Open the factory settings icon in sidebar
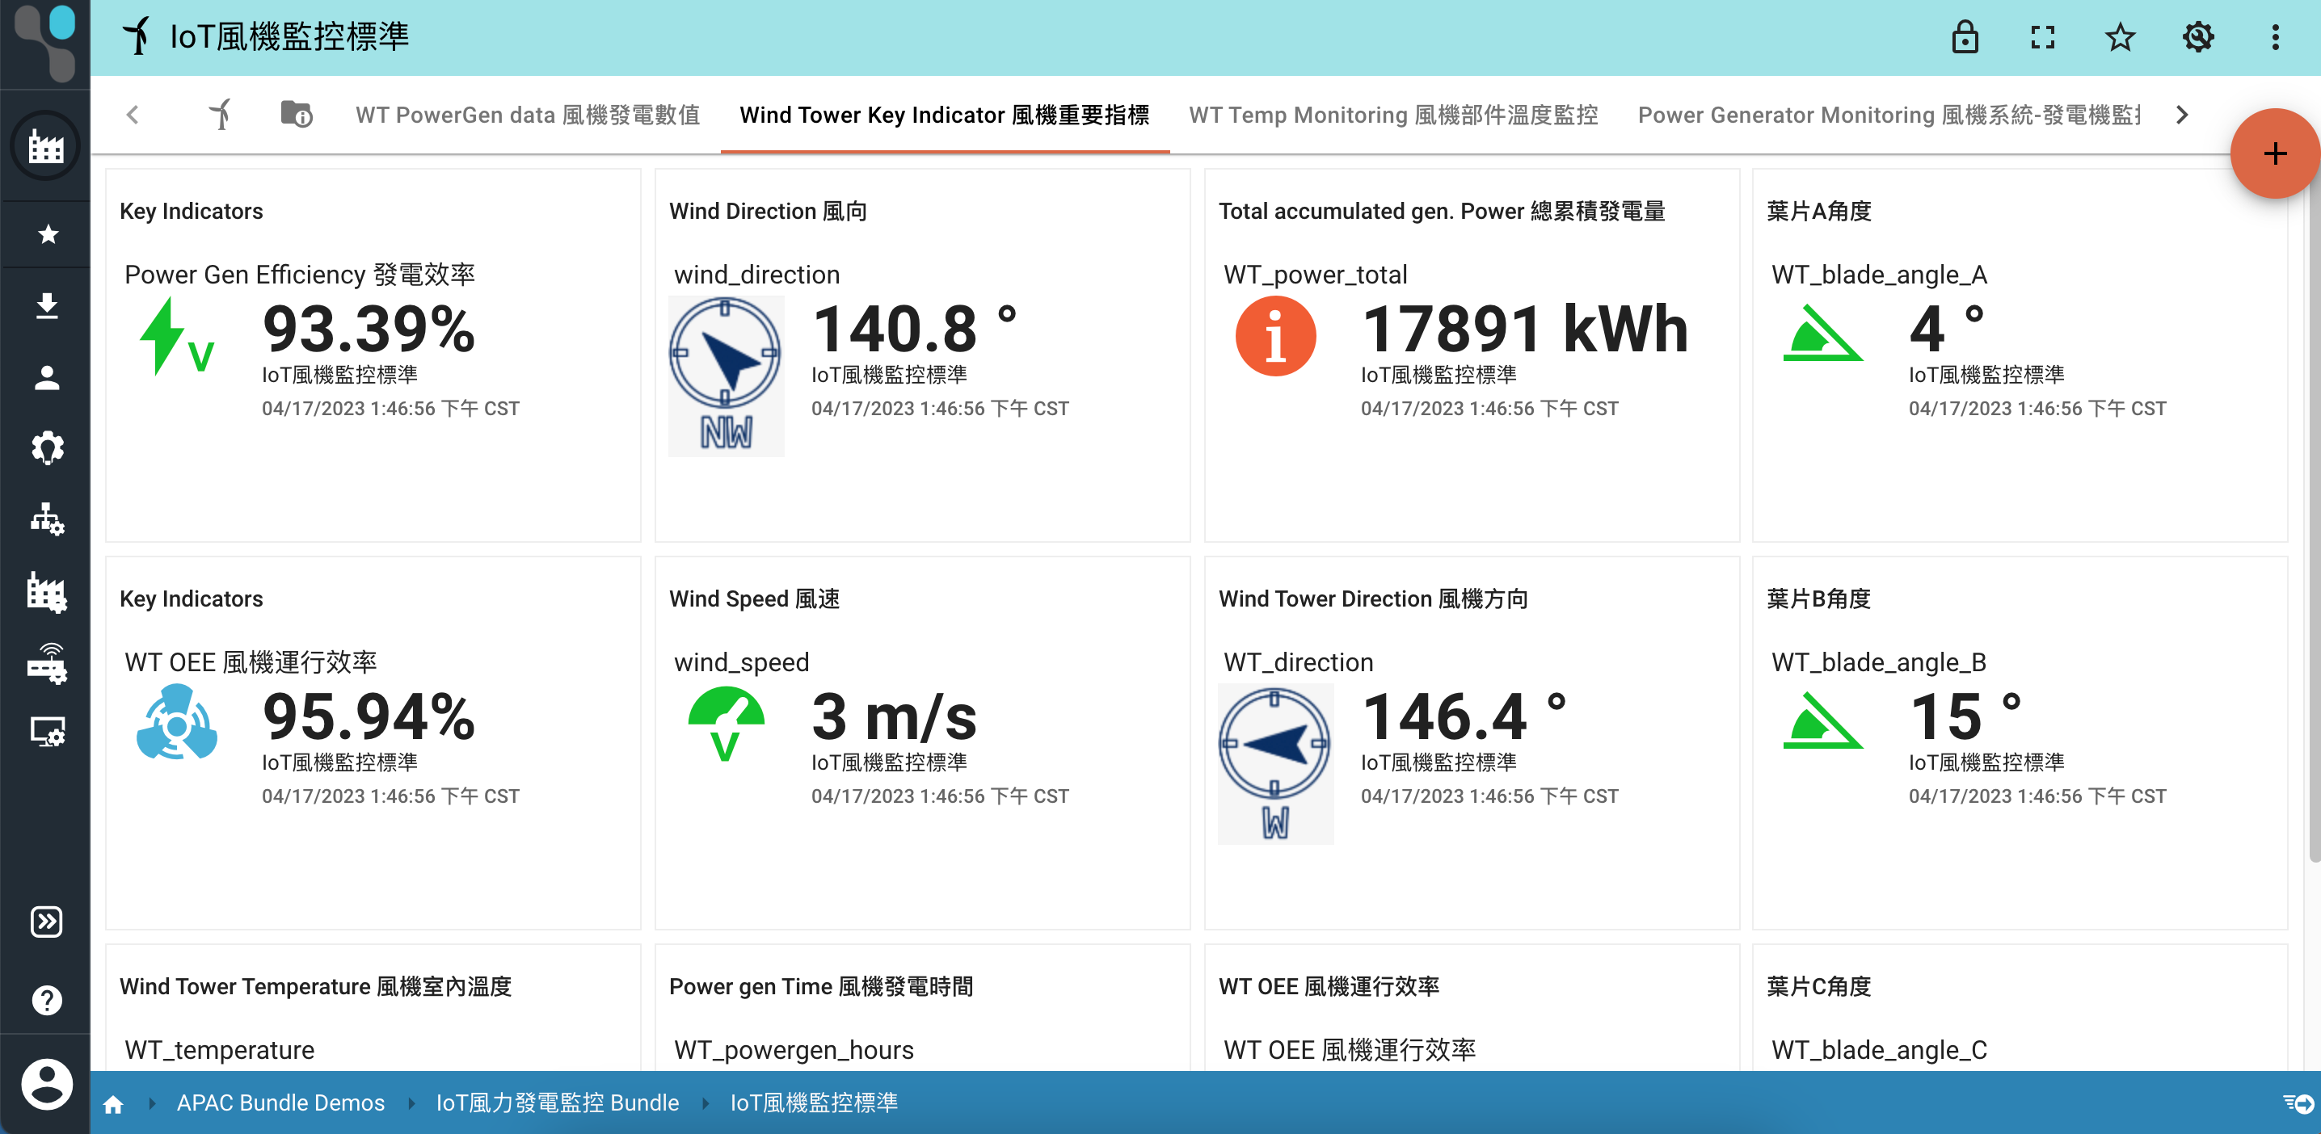 coord(47,592)
